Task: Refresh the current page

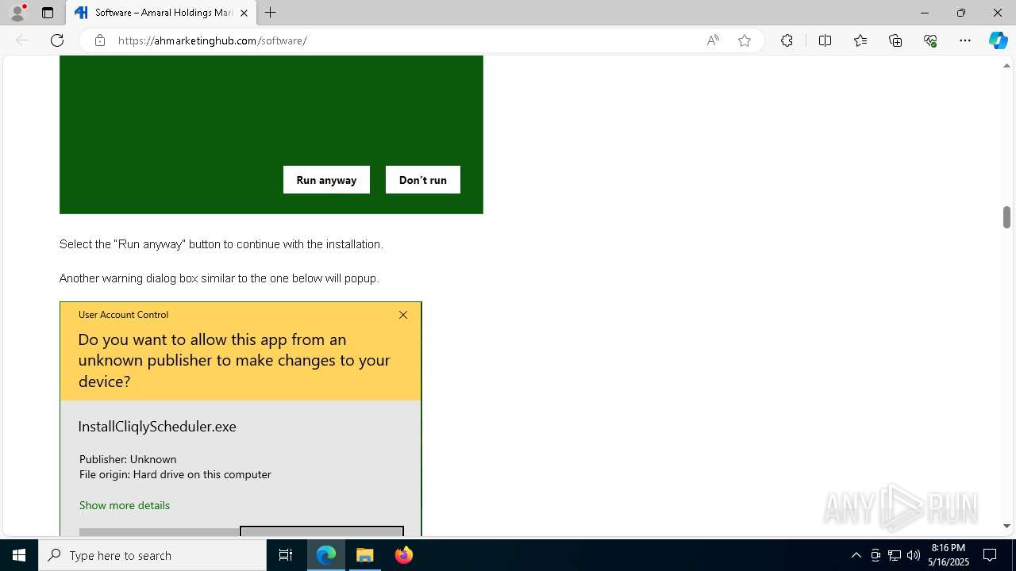Action: [x=57, y=40]
